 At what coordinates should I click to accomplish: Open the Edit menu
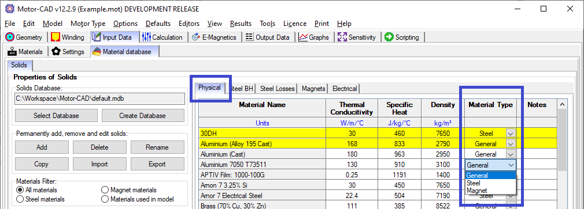click(x=29, y=24)
